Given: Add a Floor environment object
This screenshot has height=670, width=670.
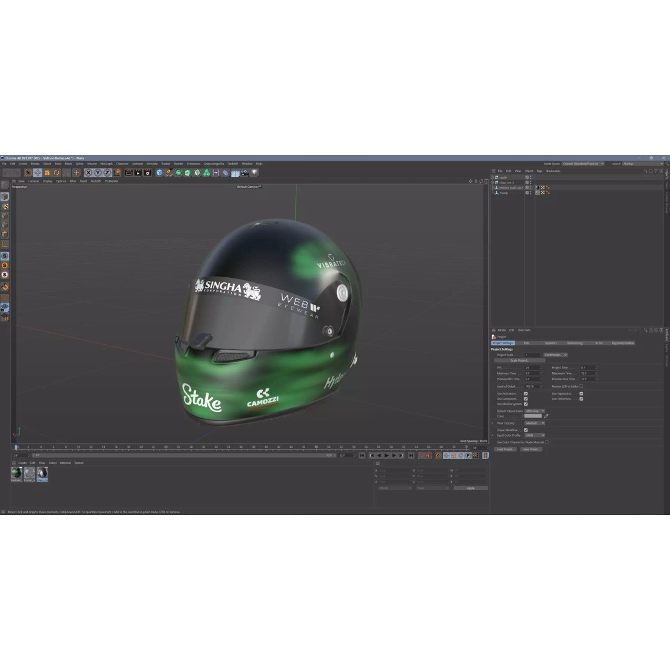Looking at the screenshot, I should (235, 172).
